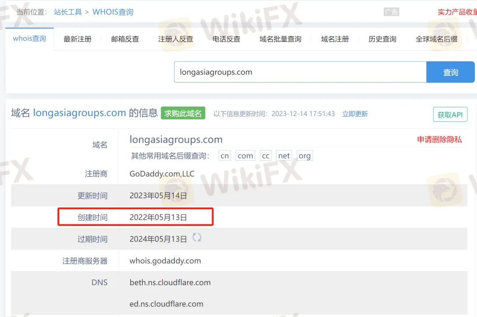Viewport: 477px width, 317px height.
Task: Click the green 求购此域名 button
Action: (x=183, y=113)
